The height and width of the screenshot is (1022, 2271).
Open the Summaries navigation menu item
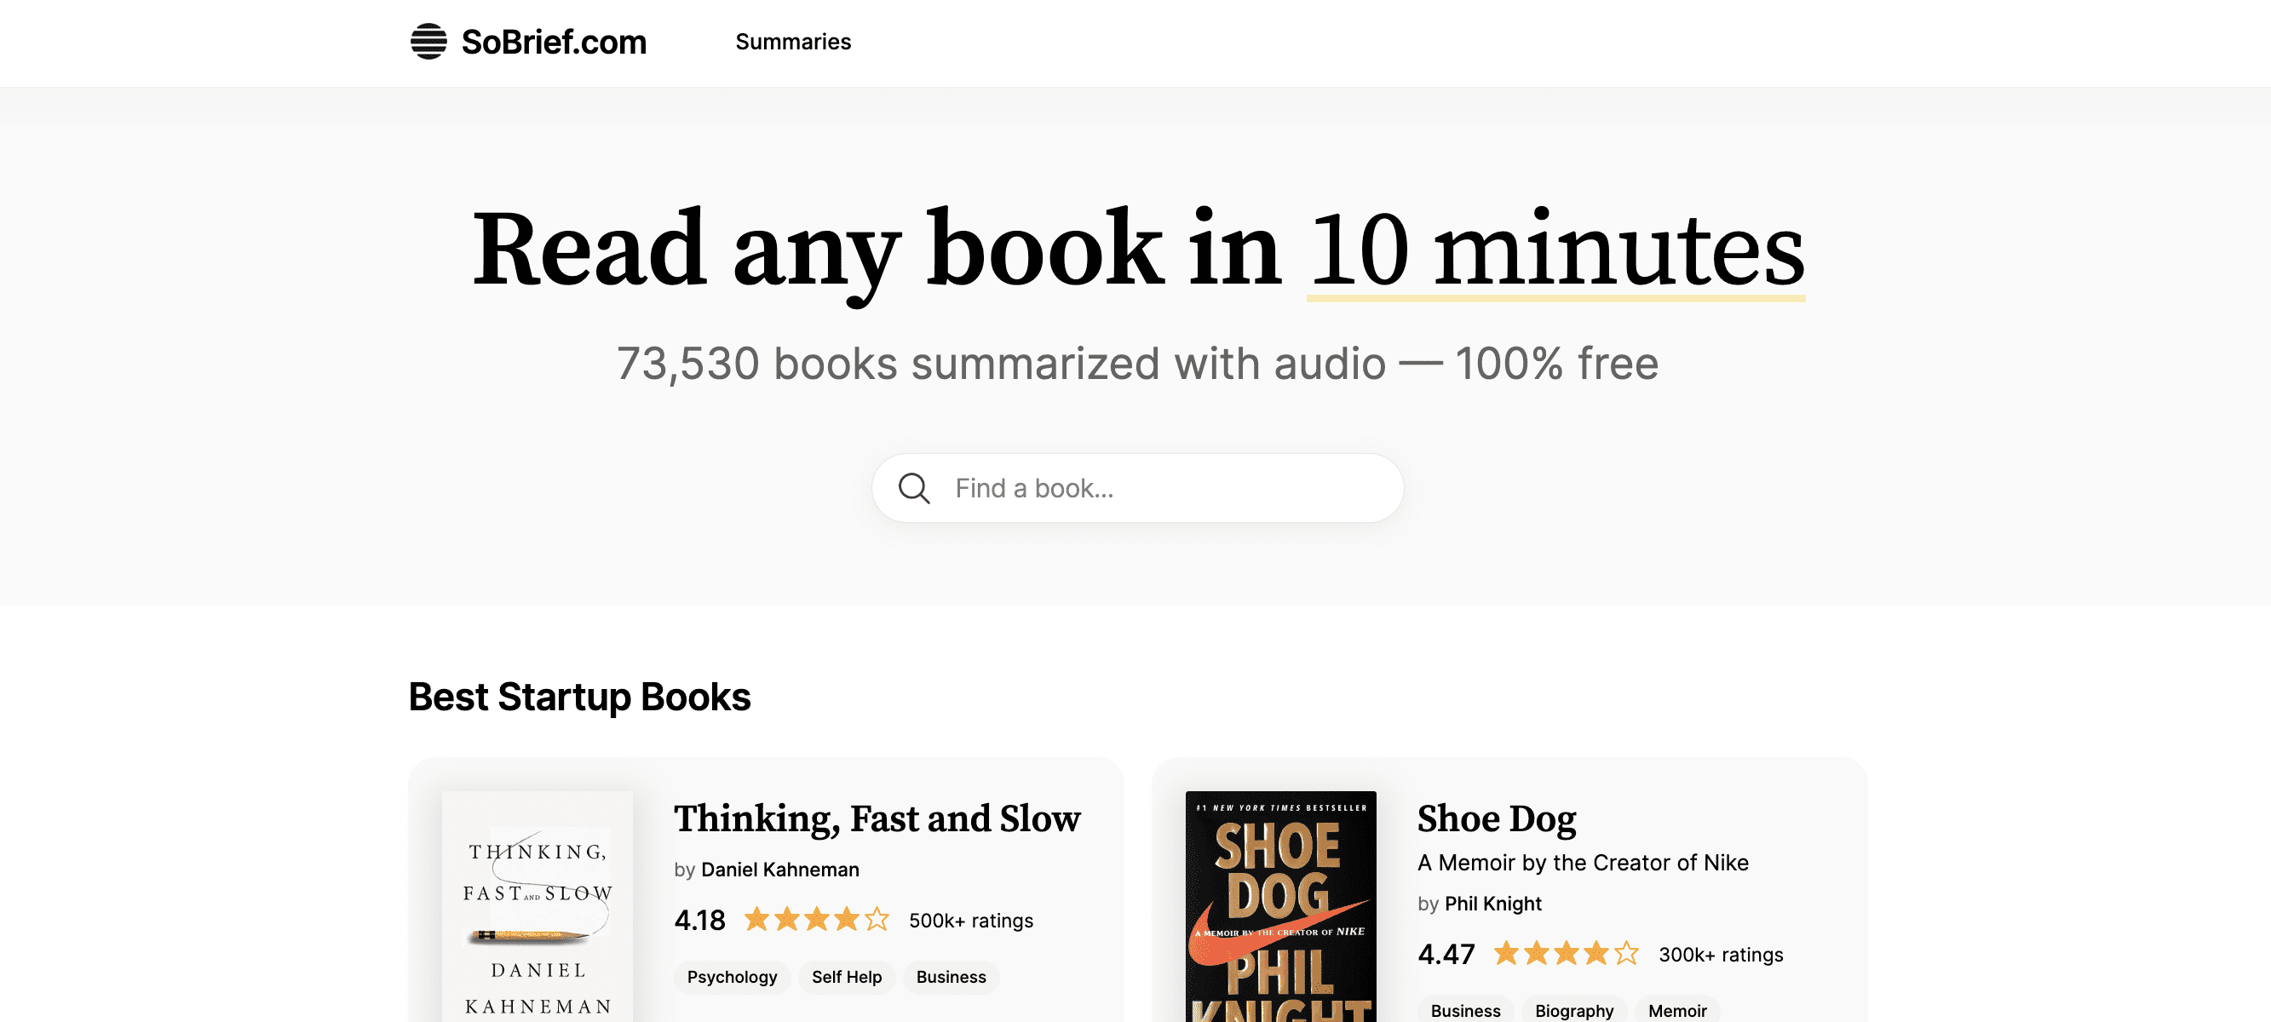pyautogui.click(x=792, y=42)
